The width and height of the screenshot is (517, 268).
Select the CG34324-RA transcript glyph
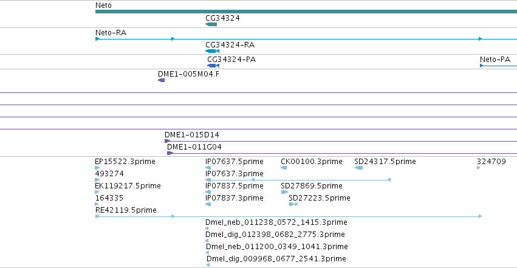point(212,51)
